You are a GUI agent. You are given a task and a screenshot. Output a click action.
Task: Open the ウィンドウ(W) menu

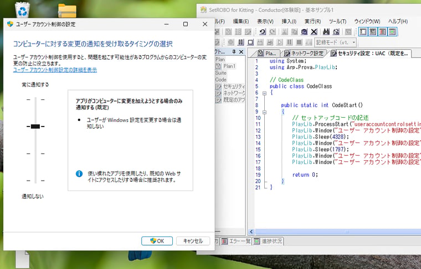pyautogui.click(x=367, y=22)
